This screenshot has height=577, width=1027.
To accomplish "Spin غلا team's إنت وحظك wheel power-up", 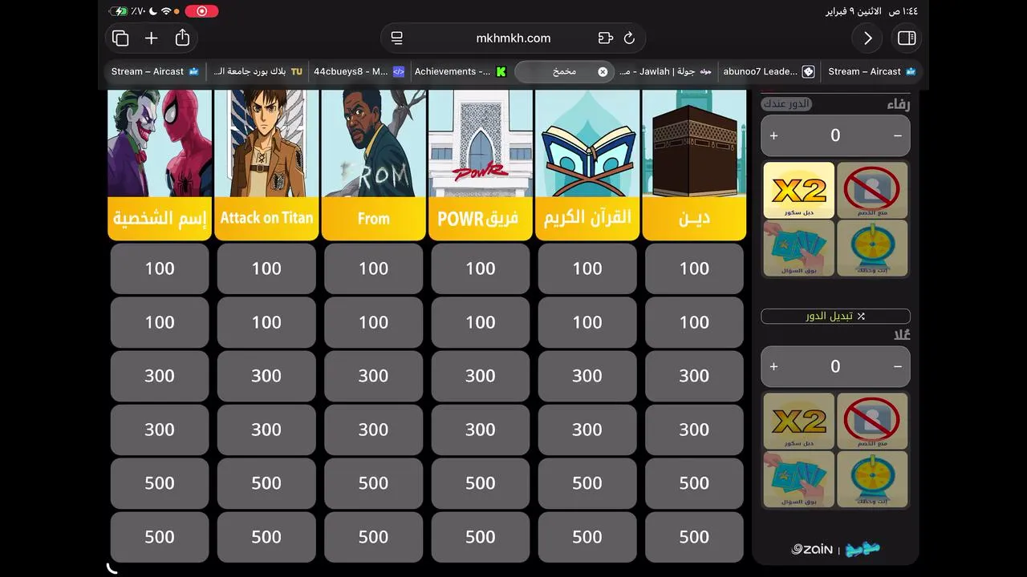I will coord(872,478).
